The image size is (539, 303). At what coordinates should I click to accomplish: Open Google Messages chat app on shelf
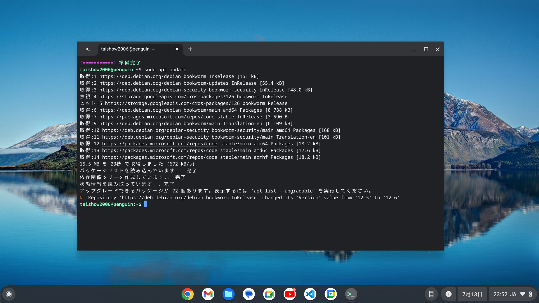(x=249, y=294)
